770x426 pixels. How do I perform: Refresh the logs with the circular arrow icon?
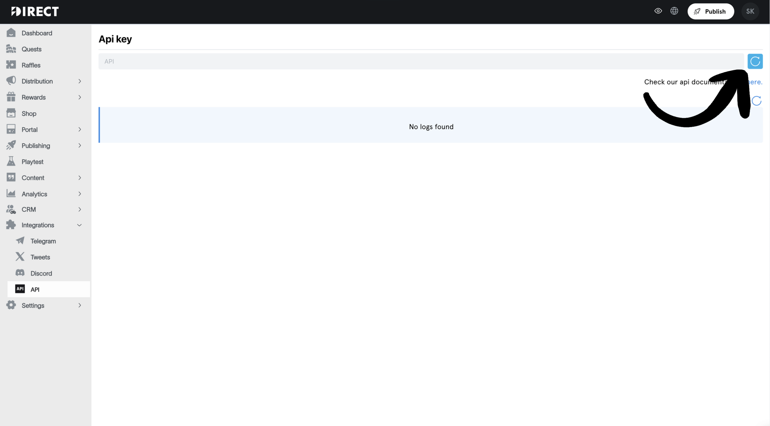(x=757, y=101)
